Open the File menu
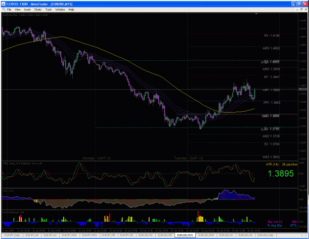Viewport: 309px width, 239px height. (9, 9)
